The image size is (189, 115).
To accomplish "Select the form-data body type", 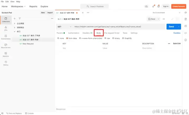I will point(71,38).
